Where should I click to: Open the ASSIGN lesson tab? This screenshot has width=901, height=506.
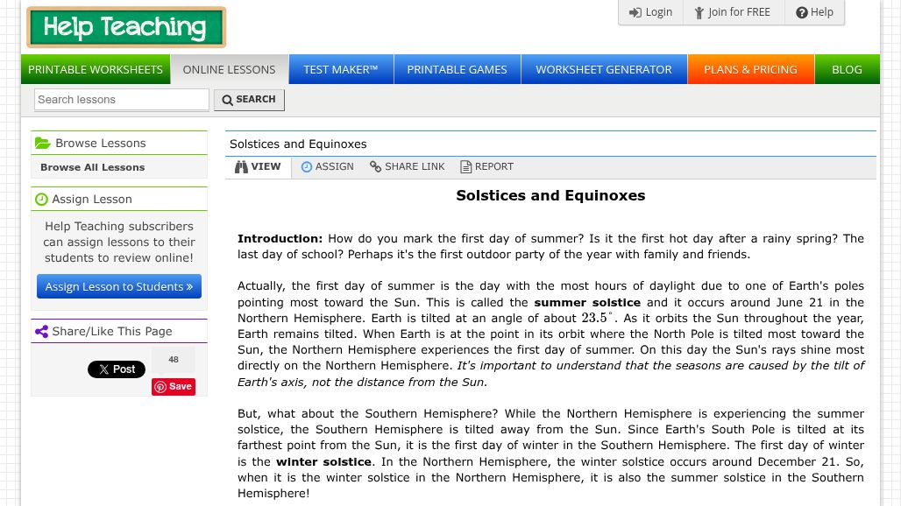[328, 167]
